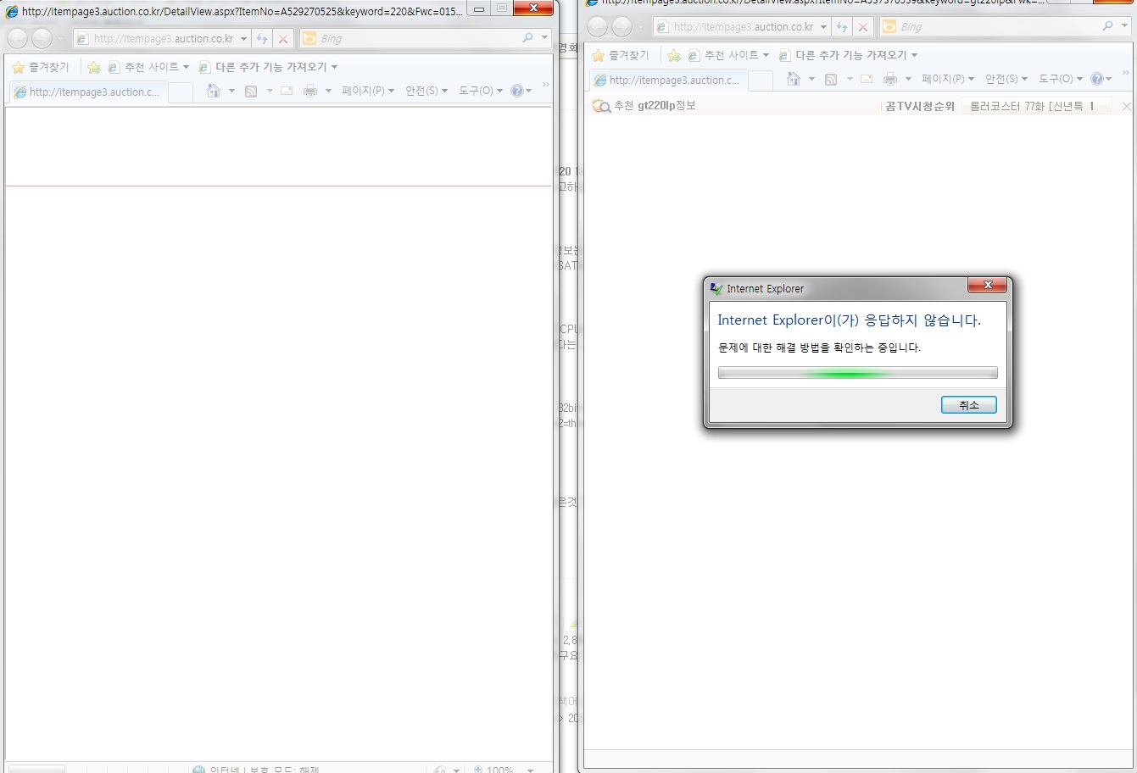Image resolution: width=1137 pixels, height=773 pixels.
Task: Click search magnifier icon in right window
Action: [x=1107, y=26]
